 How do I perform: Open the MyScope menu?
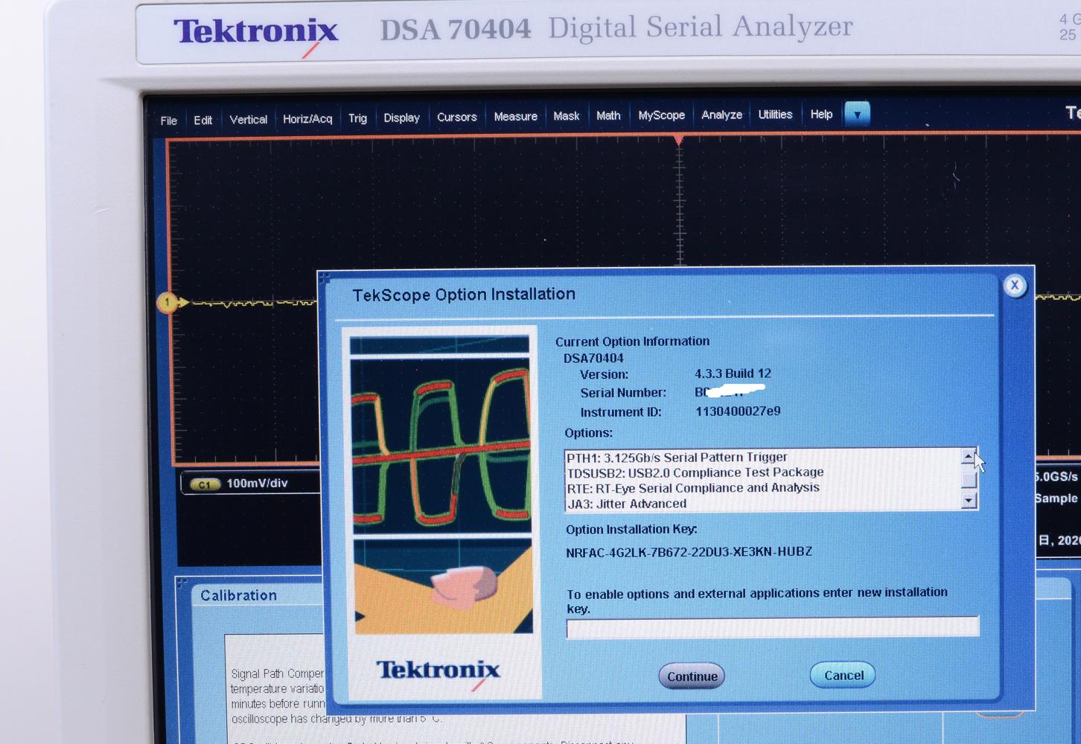tap(661, 115)
